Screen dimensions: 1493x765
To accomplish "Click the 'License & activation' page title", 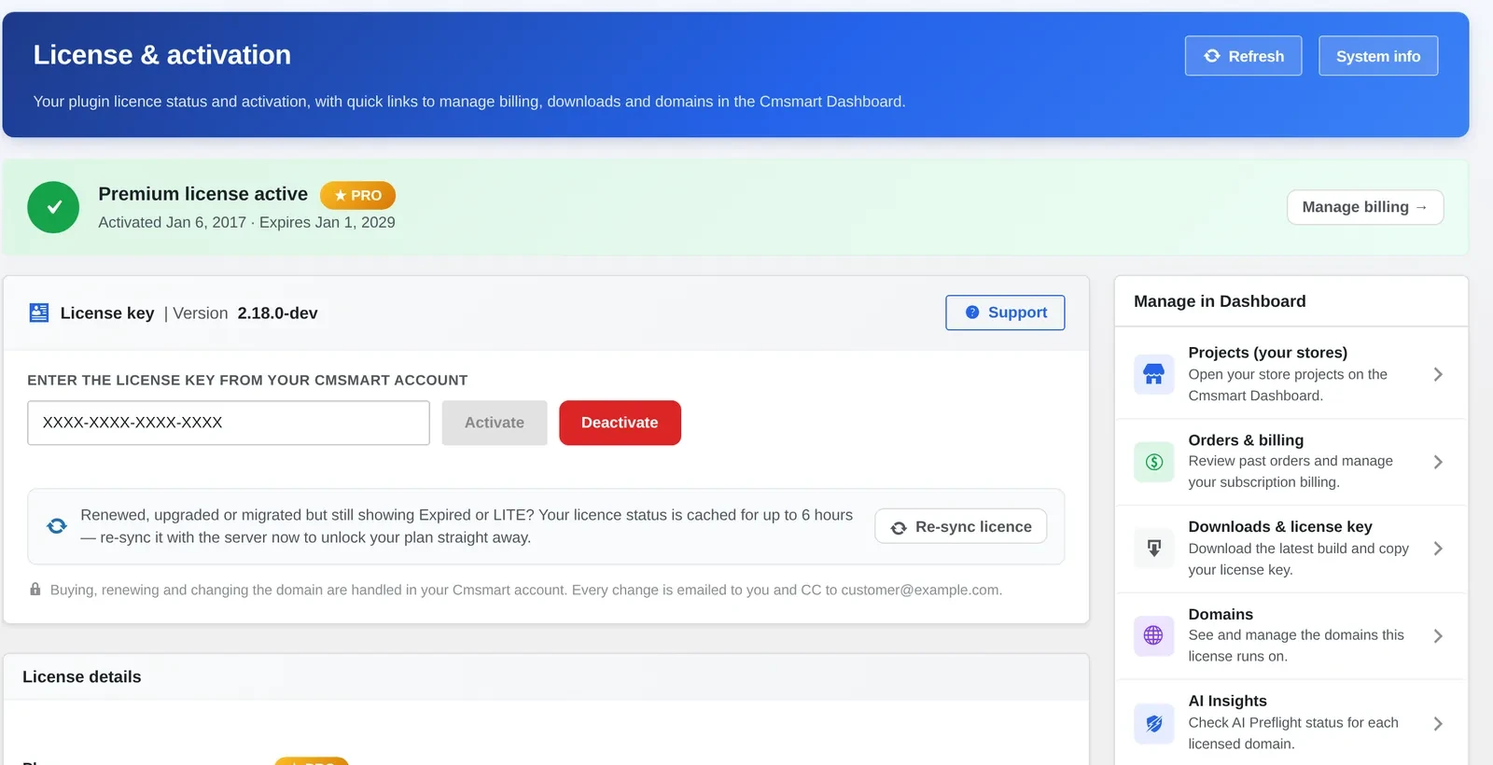I will click(x=162, y=55).
